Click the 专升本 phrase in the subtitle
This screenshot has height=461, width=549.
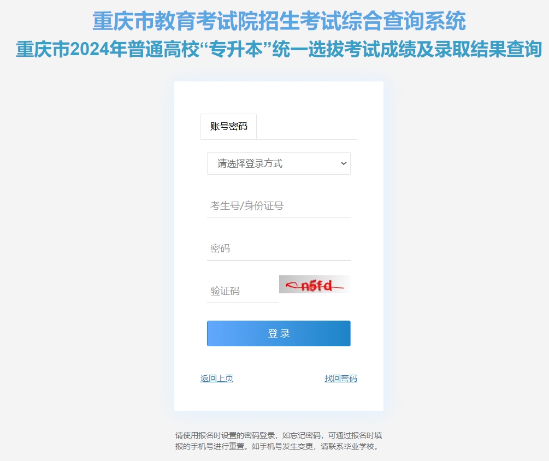(237, 49)
